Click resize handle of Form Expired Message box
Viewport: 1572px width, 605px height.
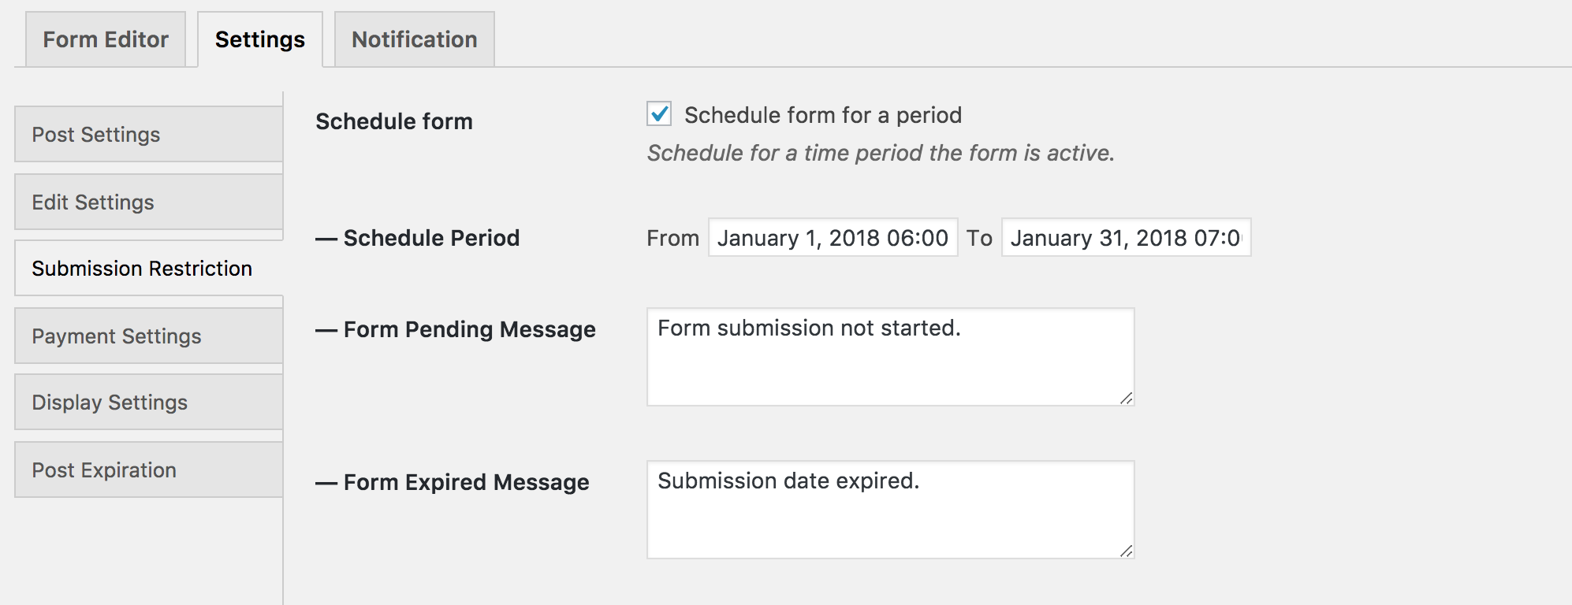coord(1127,551)
